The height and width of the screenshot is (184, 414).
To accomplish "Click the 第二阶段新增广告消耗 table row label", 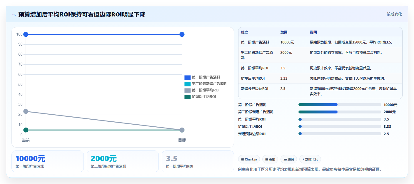I will pos(257,55).
